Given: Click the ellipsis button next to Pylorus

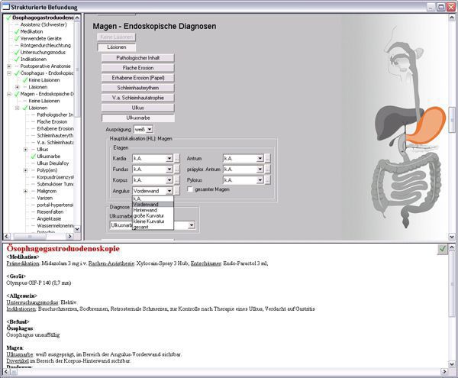Looking at the screenshot, I should tap(269, 179).
